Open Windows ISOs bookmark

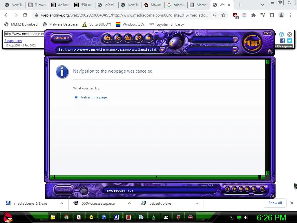pyautogui.click(x=130, y=24)
